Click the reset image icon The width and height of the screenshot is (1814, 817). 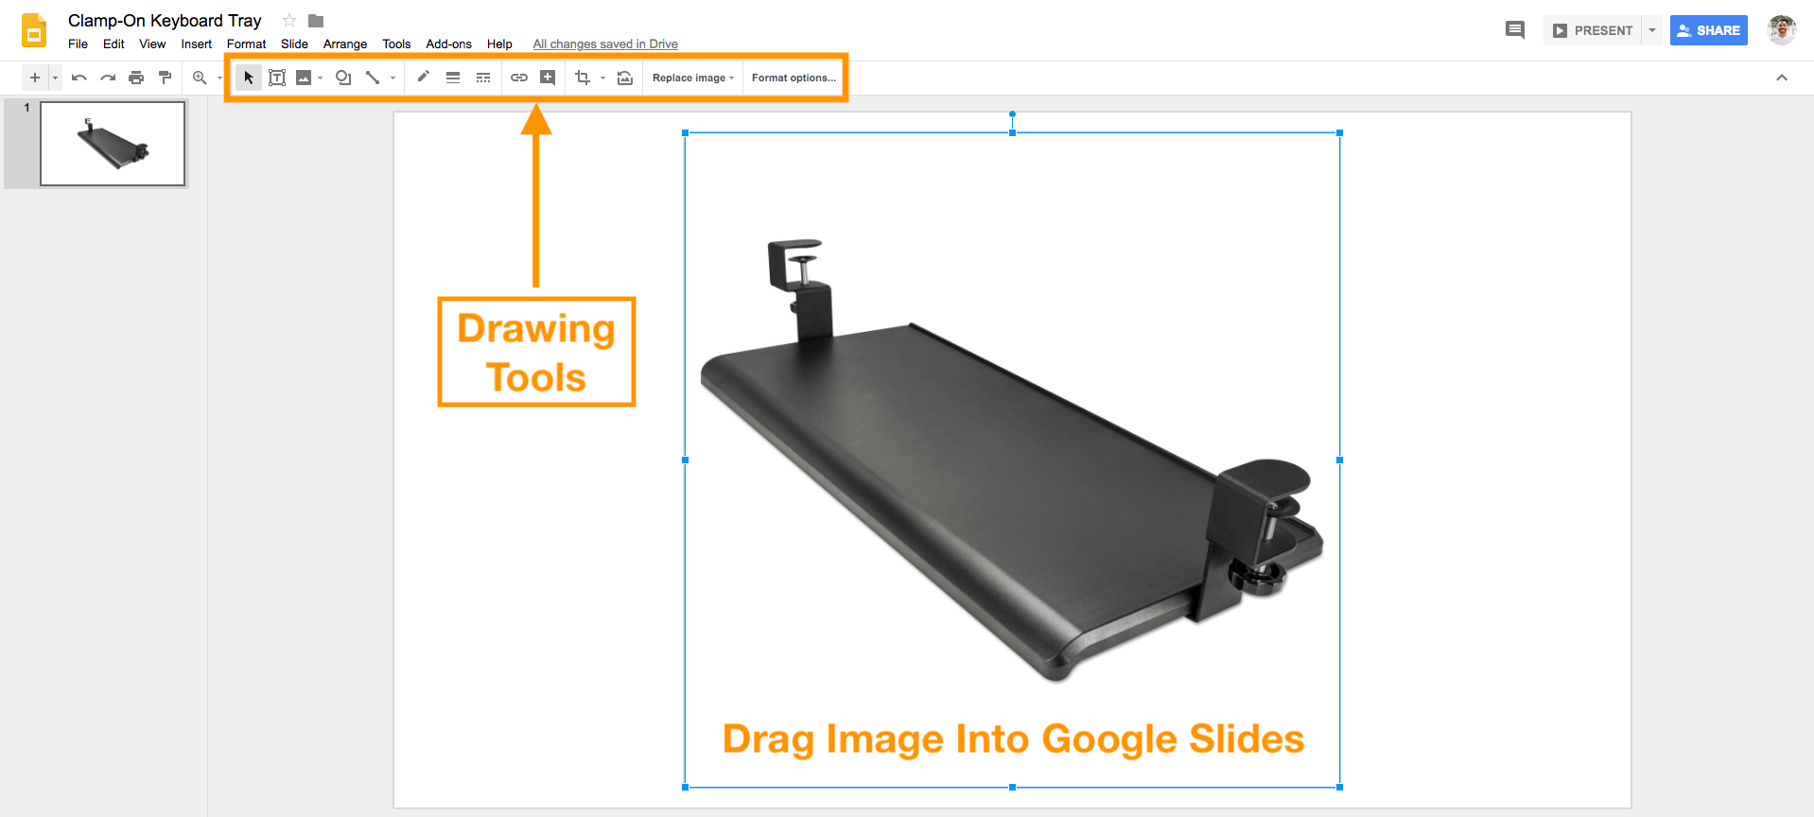coord(625,78)
